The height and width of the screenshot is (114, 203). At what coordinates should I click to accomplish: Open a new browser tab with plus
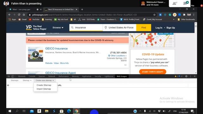(x=82, y=9)
